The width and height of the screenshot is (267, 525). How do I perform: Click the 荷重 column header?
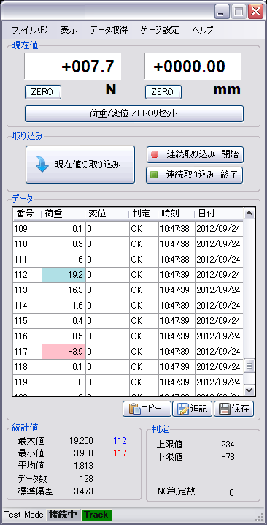[x=63, y=214]
